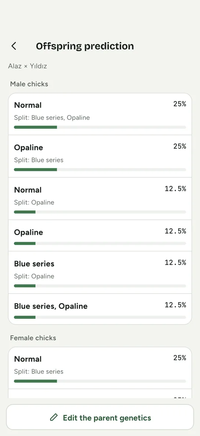The image size is (200, 436).
Task: Click progress bar under first male Normal row
Action: click(x=100, y=127)
